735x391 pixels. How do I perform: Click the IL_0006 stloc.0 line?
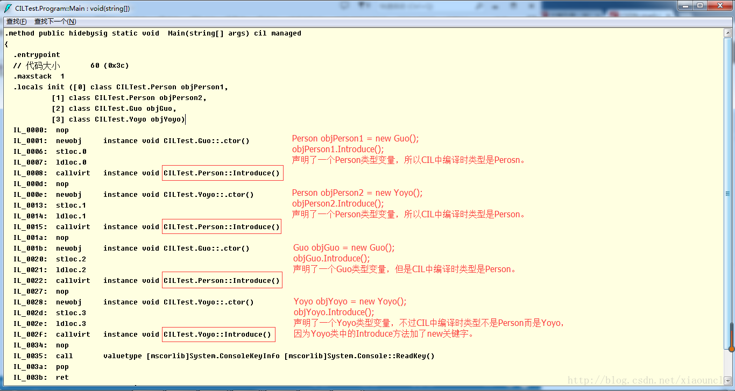click(50, 152)
